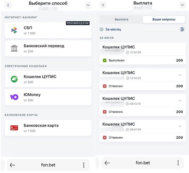Viewport: 189px width, 173px height.
Task: Tap Отменен status of 08:41:59 request
Action: click(x=116, y=138)
